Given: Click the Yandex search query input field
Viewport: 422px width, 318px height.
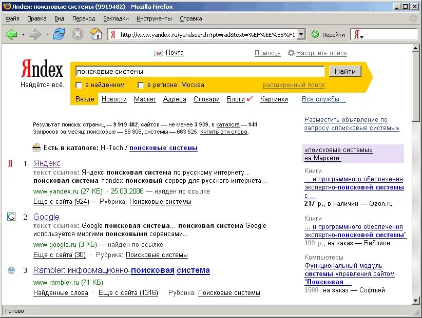Looking at the screenshot, I should pyautogui.click(x=200, y=71).
